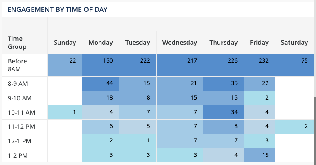Screen dimensions: 316x165
Task: Select the Sunday Before 8AM cell 22
Action: 65,65
